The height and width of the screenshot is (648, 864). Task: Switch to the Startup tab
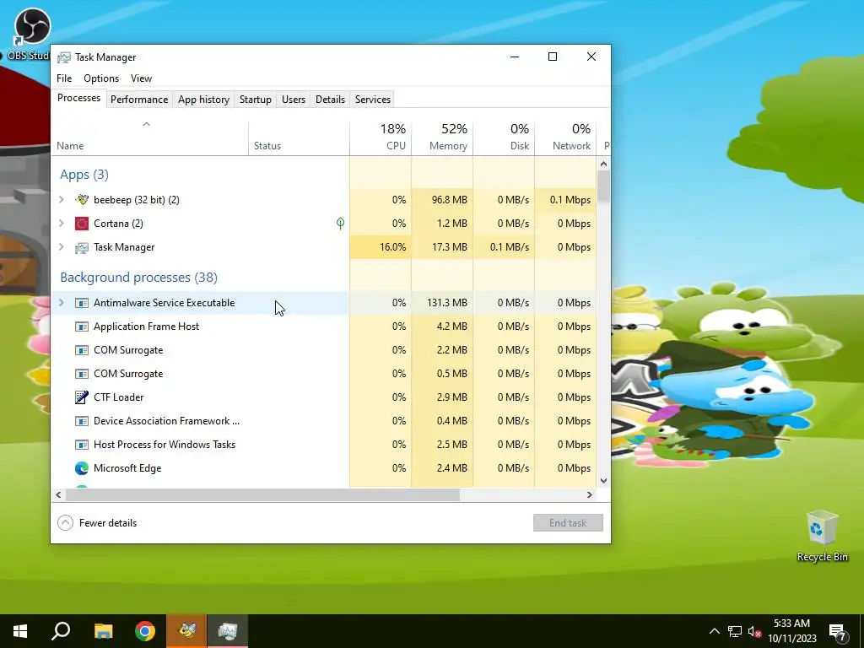(x=255, y=100)
